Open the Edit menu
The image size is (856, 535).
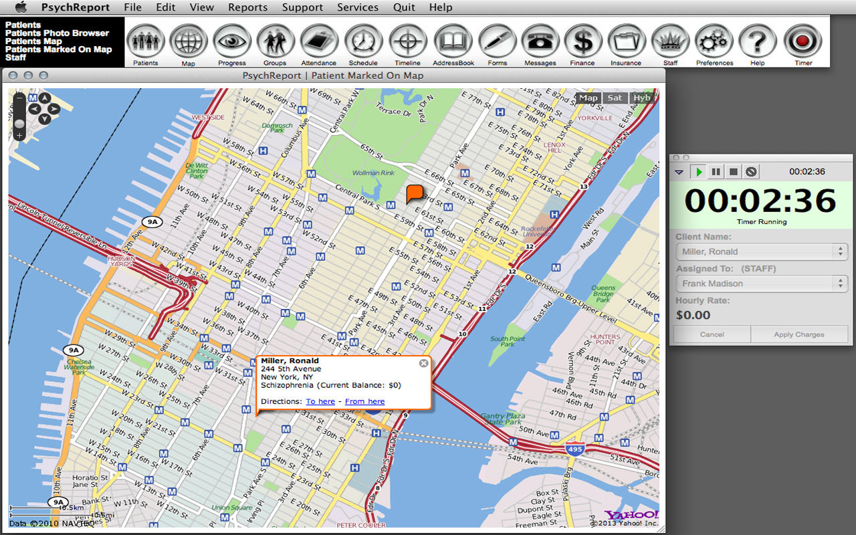[166, 7]
